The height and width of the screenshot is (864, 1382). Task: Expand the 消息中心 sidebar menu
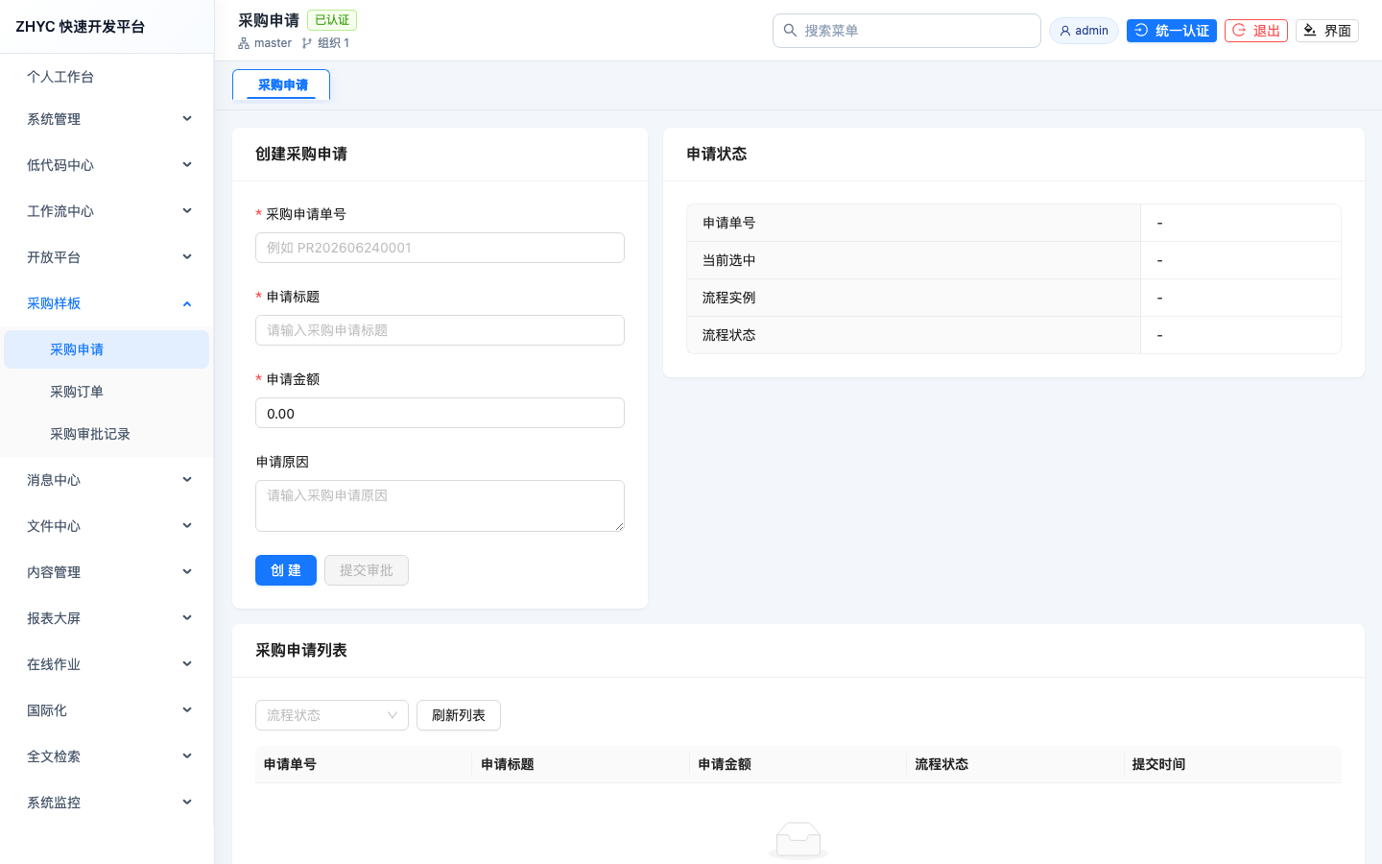tap(107, 480)
